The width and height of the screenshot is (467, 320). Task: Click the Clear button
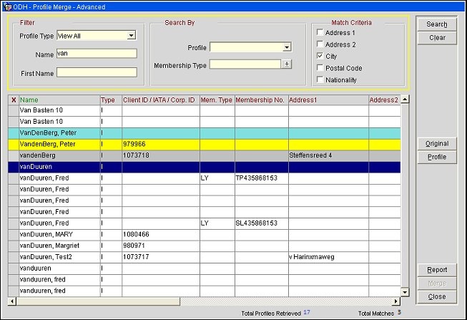(x=436, y=38)
